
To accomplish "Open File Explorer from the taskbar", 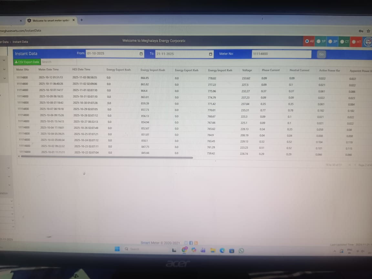I will [x=212, y=251].
